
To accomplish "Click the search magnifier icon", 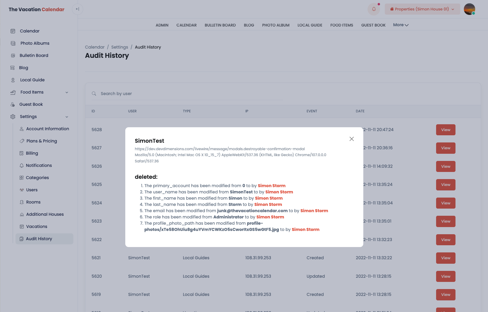I will point(94,94).
